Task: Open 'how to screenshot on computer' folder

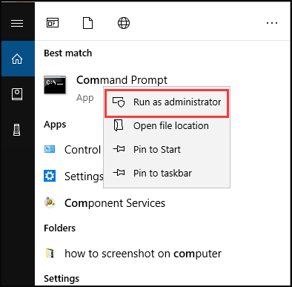Action: click(x=143, y=254)
